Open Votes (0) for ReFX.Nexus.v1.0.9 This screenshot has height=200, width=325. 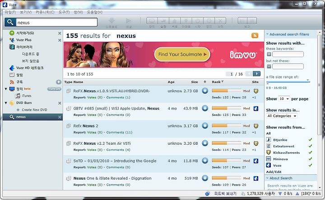[95, 98]
